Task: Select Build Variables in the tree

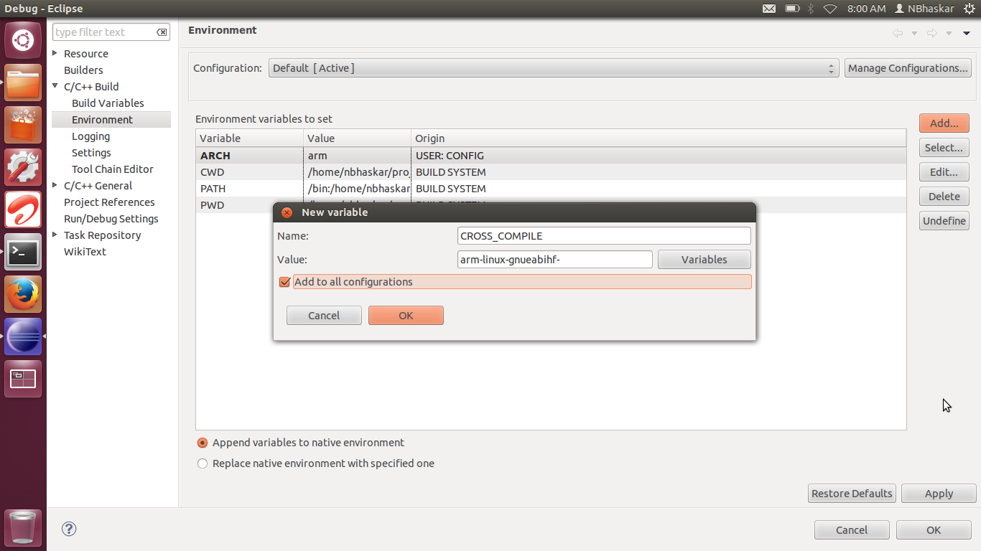Action: pos(108,103)
